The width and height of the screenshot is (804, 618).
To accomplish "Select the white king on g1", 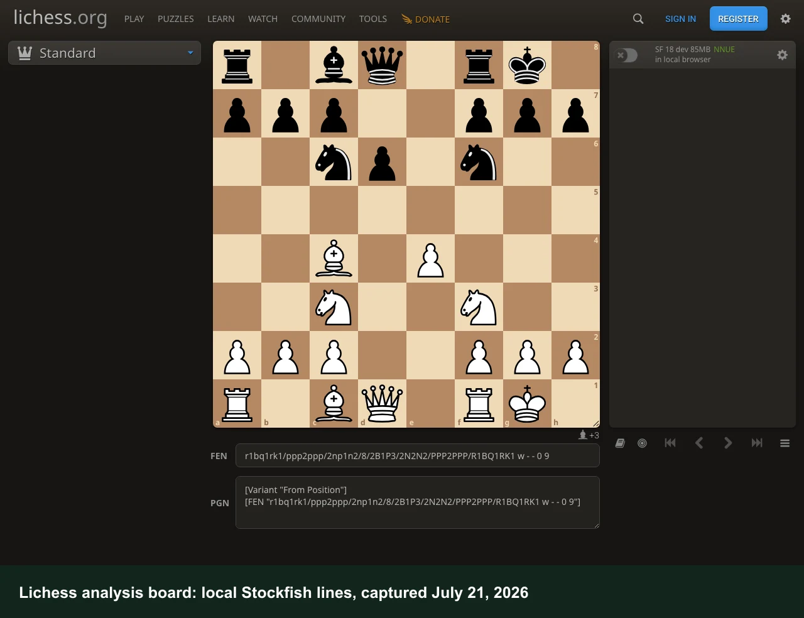I will point(527,404).
